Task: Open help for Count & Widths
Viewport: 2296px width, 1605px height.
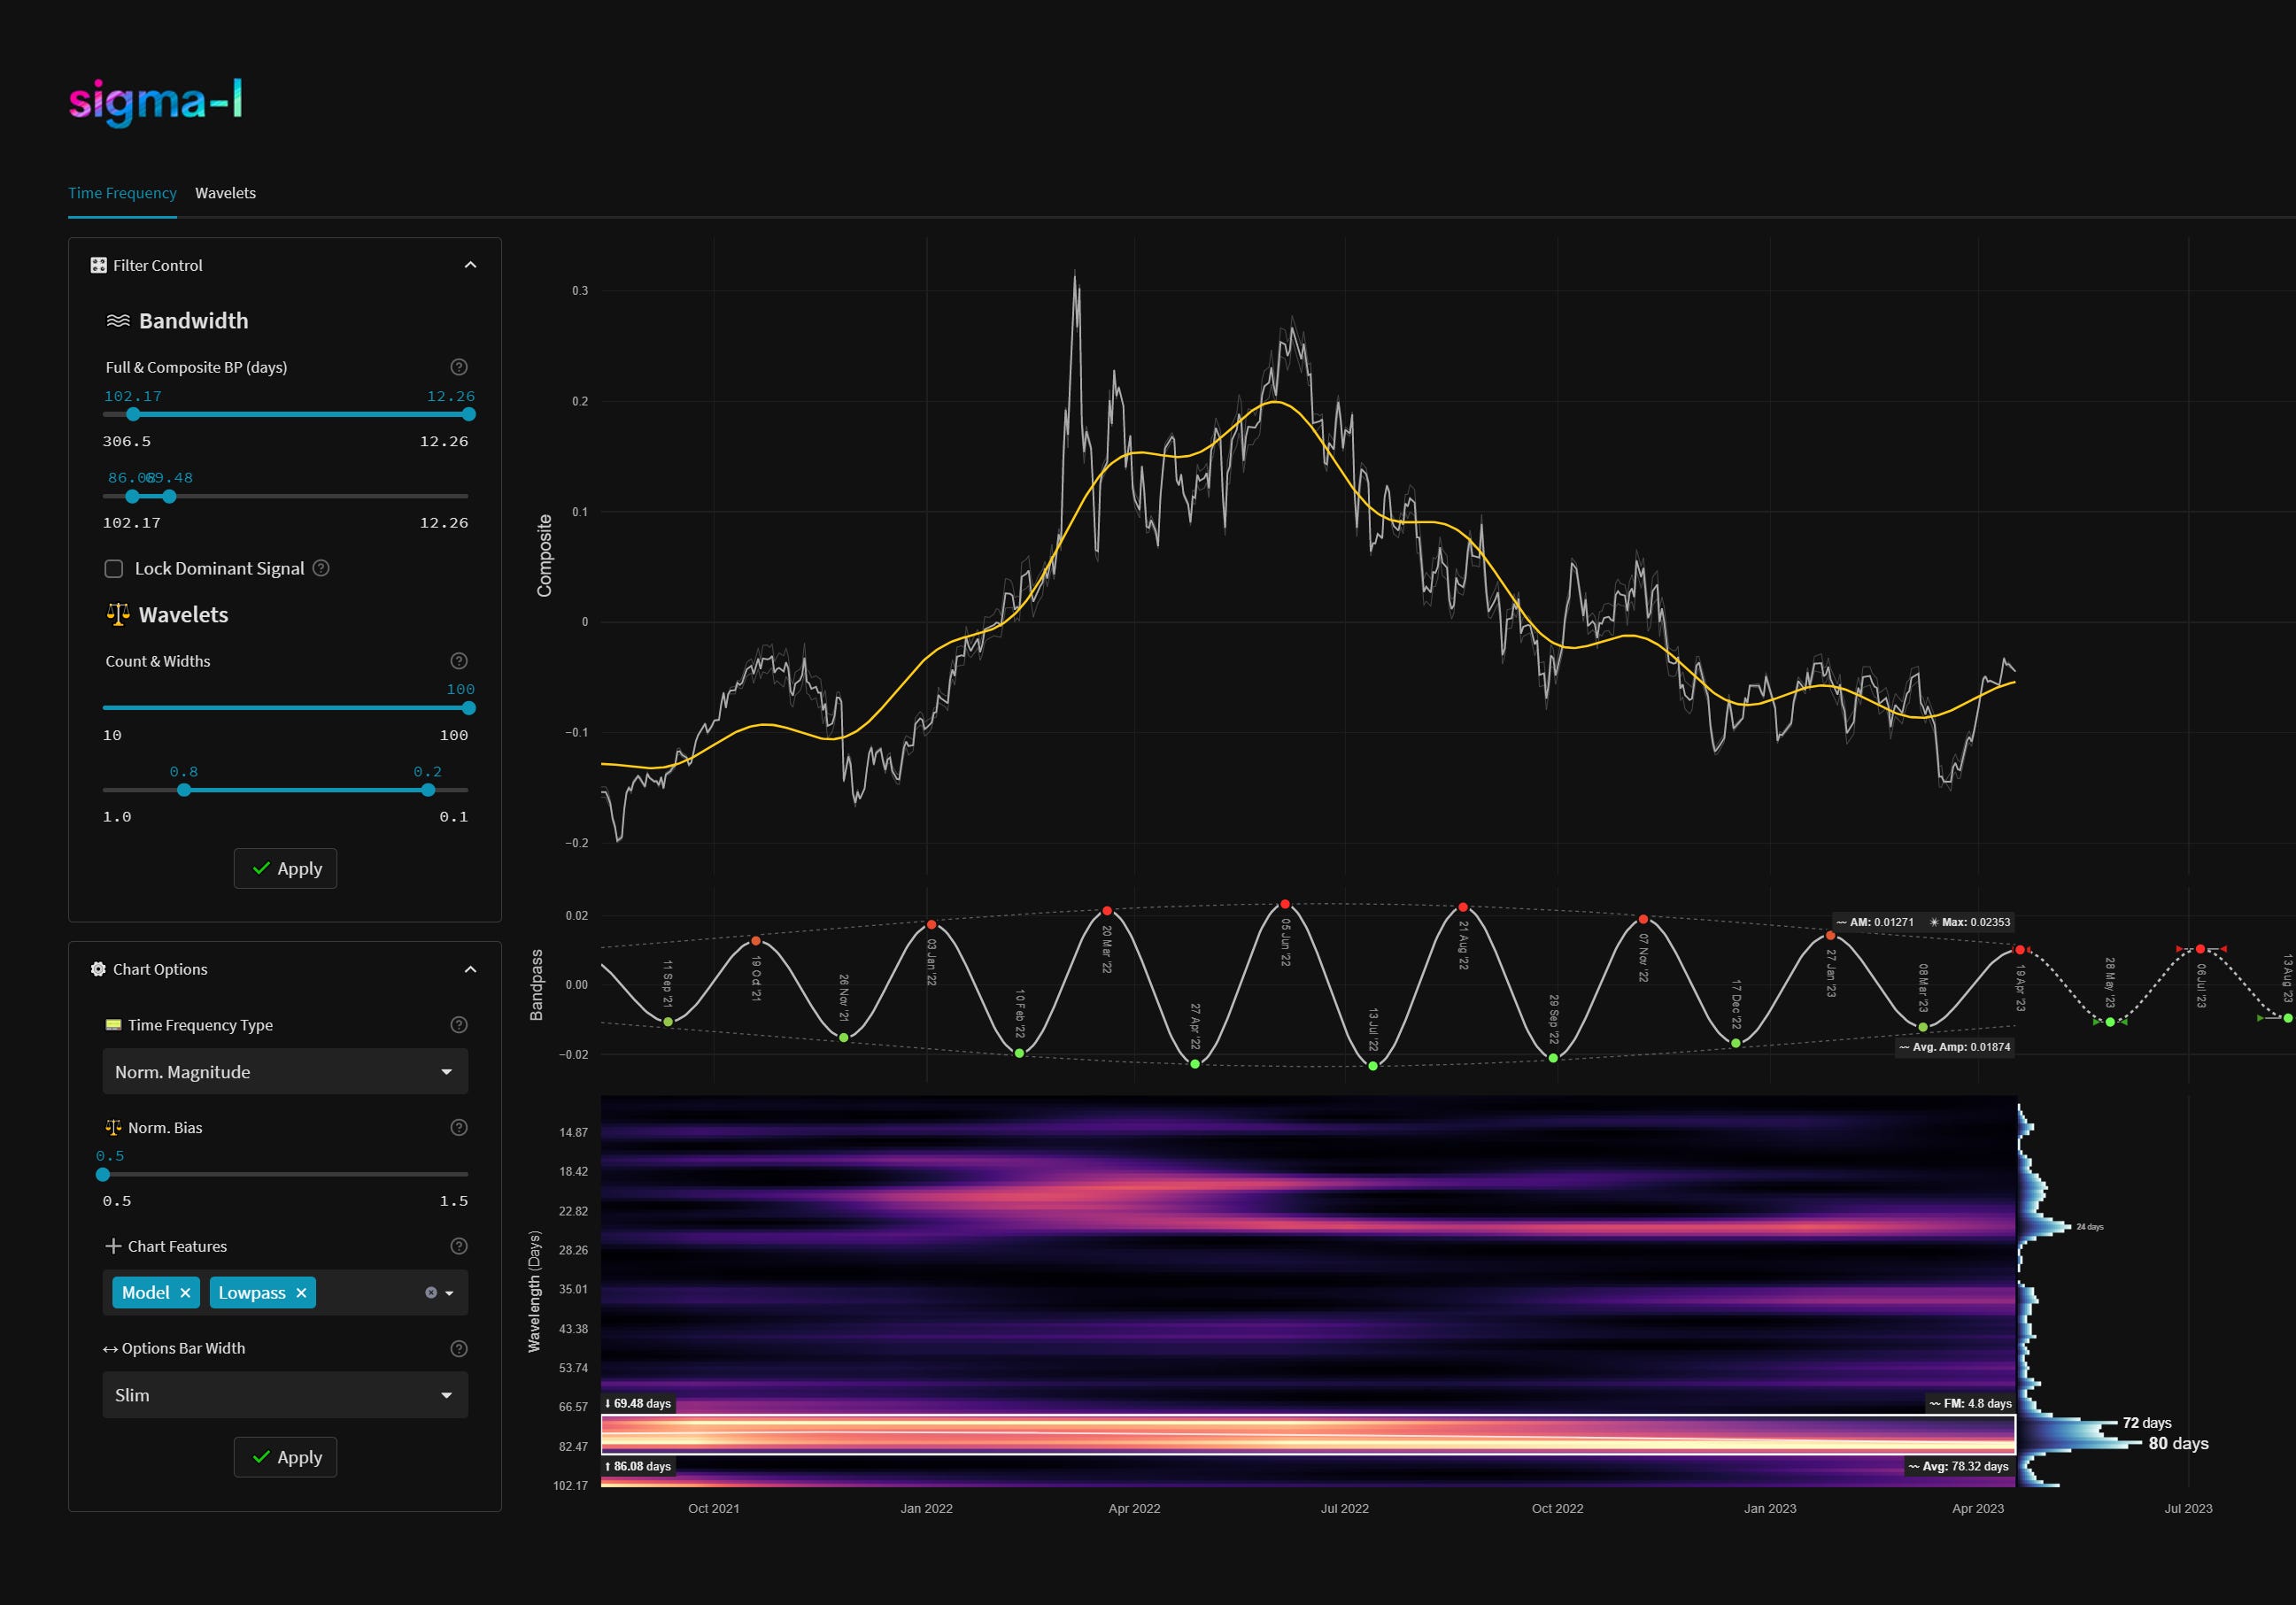Action: click(459, 661)
